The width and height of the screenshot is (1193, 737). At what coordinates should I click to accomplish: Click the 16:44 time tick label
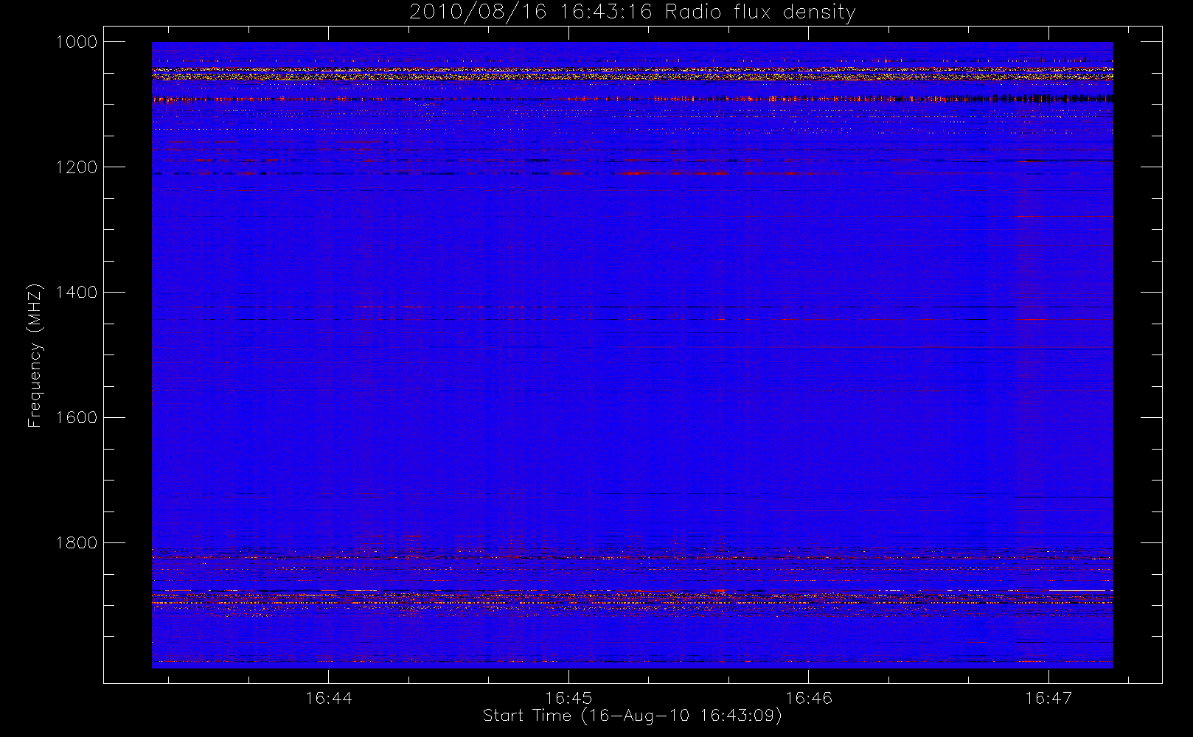coord(329,697)
